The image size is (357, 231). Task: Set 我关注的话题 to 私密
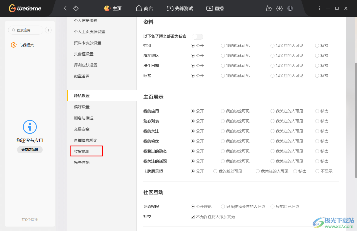point(317,161)
